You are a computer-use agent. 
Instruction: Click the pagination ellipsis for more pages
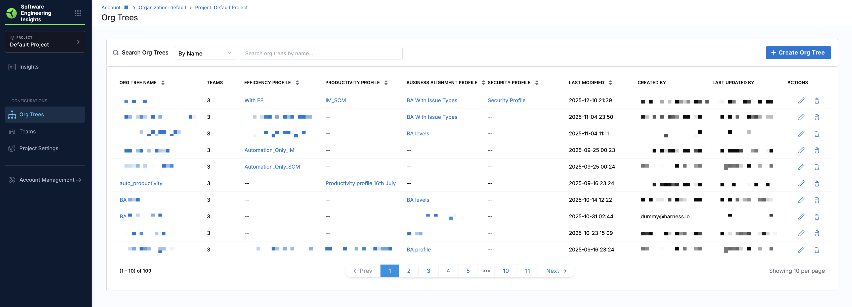pos(486,271)
